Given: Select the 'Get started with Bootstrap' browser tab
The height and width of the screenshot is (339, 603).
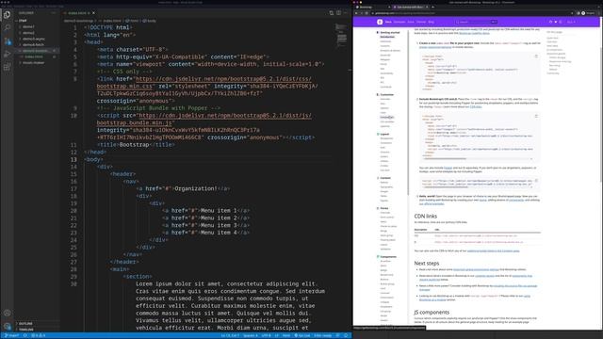Looking at the screenshot, I should click(410, 7).
